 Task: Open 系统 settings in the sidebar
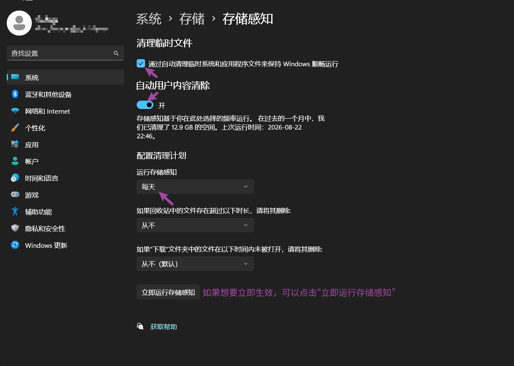[x=65, y=77]
